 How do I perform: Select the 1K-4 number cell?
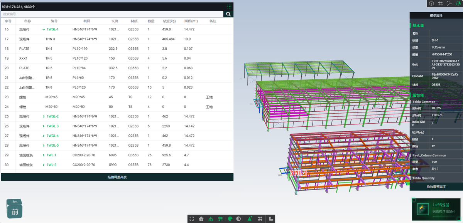pyautogui.click(x=49, y=49)
